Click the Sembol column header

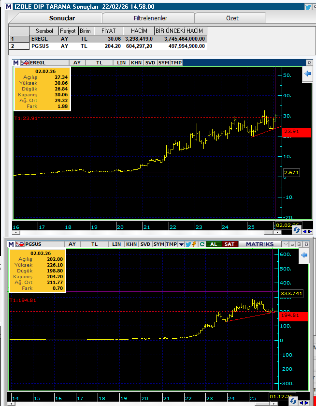(44, 31)
